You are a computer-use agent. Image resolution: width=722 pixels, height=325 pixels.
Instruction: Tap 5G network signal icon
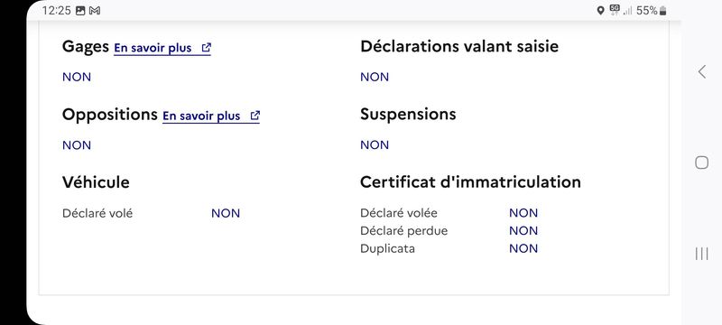coord(615,10)
